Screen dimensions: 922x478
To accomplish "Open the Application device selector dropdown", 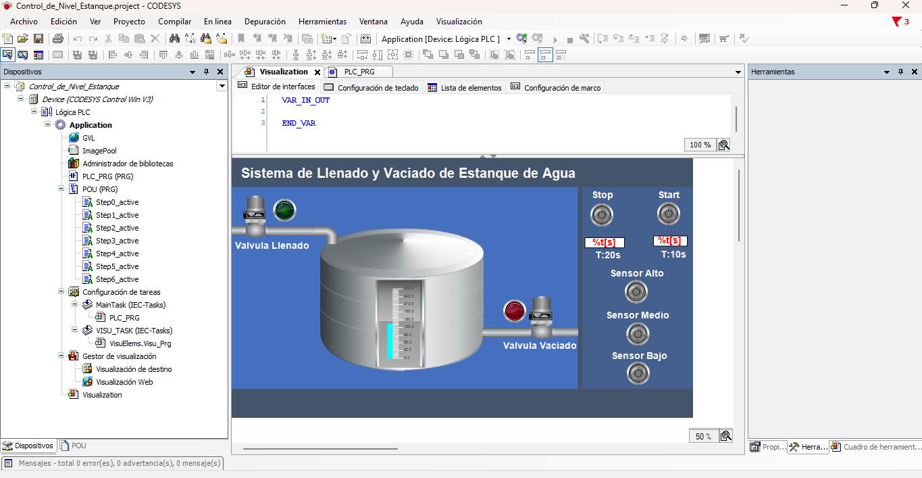I will [x=509, y=39].
